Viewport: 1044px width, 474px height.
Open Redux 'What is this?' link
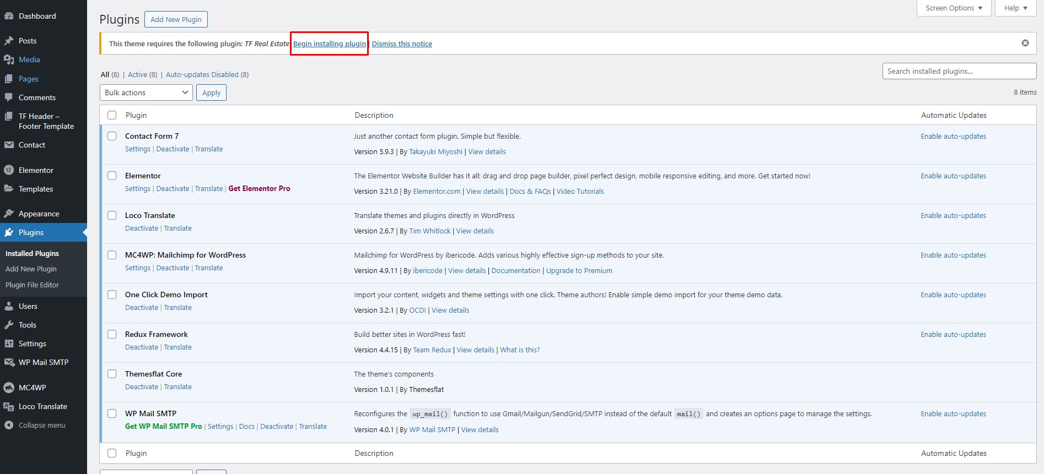click(520, 350)
